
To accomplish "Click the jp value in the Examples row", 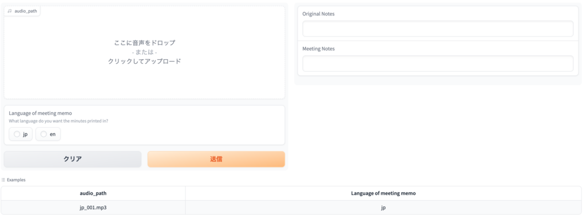I will [383, 207].
